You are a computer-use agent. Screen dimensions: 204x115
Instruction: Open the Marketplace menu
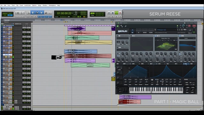(x=52, y=5)
